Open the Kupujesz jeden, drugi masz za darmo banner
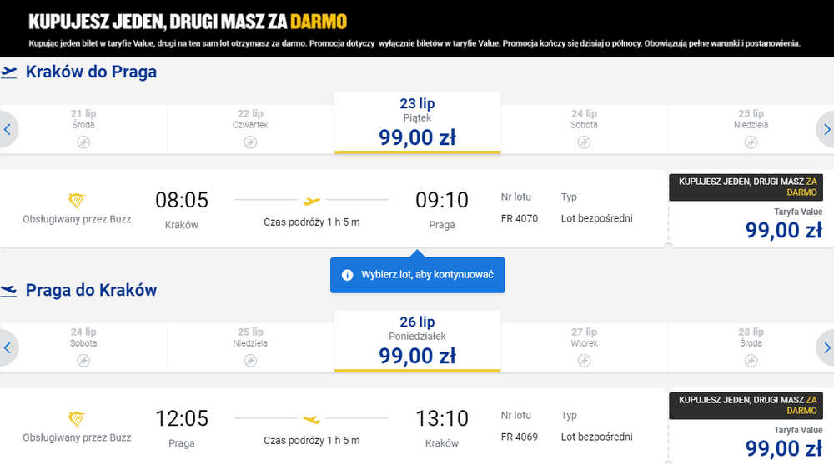Screen dimensions: 834x464 (417, 28)
